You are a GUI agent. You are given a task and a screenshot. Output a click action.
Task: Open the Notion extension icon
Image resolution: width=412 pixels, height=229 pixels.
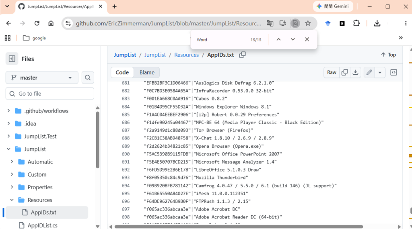(x=342, y=23)
